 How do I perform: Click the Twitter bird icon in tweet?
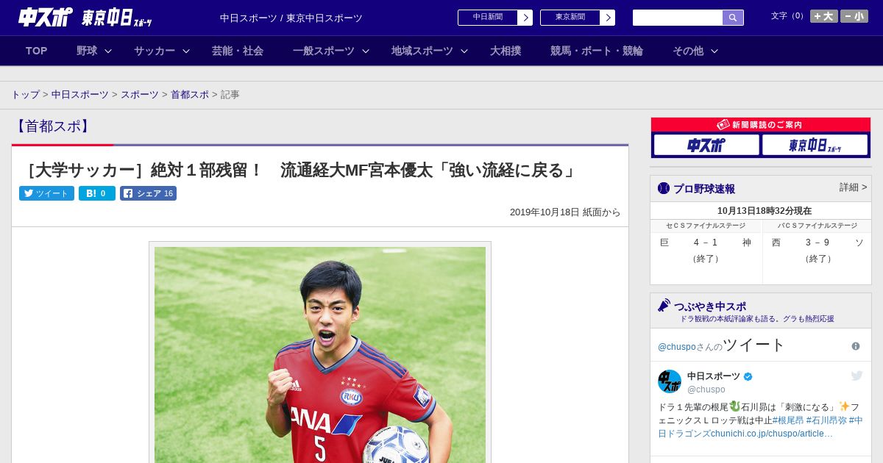click(x=857, y=376)
